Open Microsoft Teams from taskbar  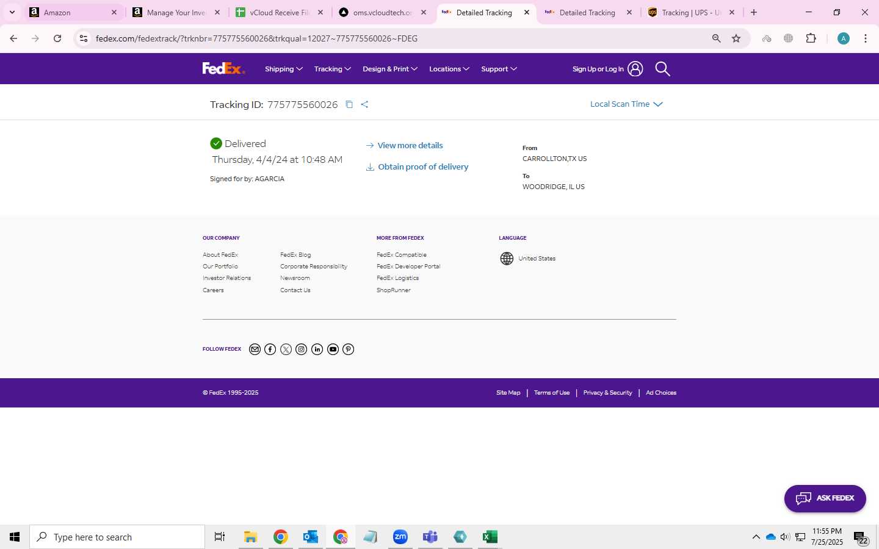tap(430, 537)
